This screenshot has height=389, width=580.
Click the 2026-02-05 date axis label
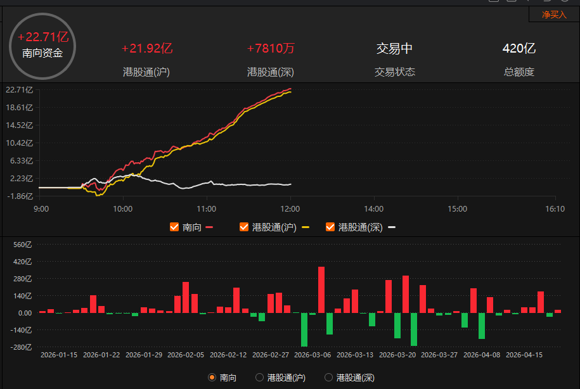click(186, 355)
